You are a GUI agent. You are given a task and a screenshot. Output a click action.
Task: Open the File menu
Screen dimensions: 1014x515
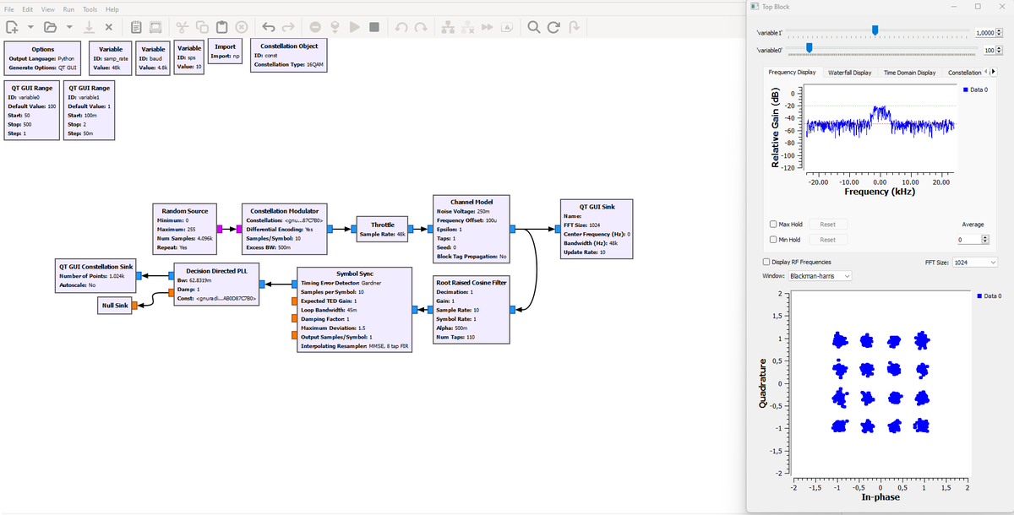coord(9,8)
